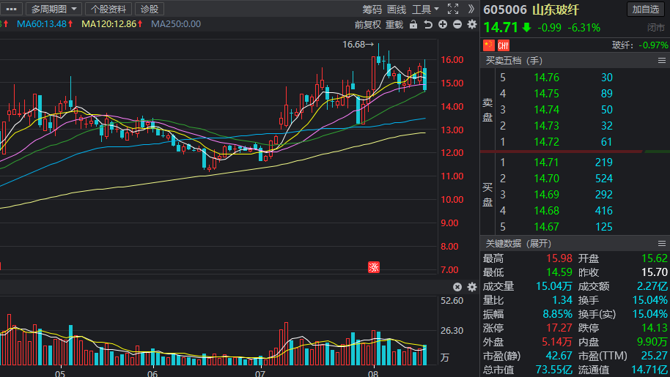
Task: Click the three-dots more menu button
Action: [x=12, y=9]
